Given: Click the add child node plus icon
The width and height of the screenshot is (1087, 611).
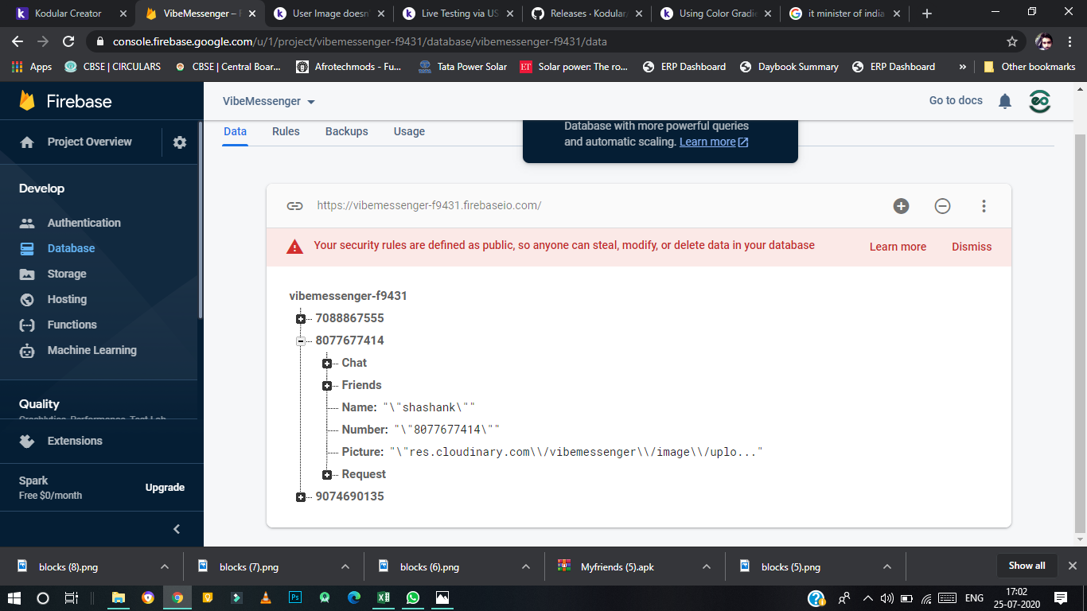Looking at the screenshot, I should tap(901, 206).
